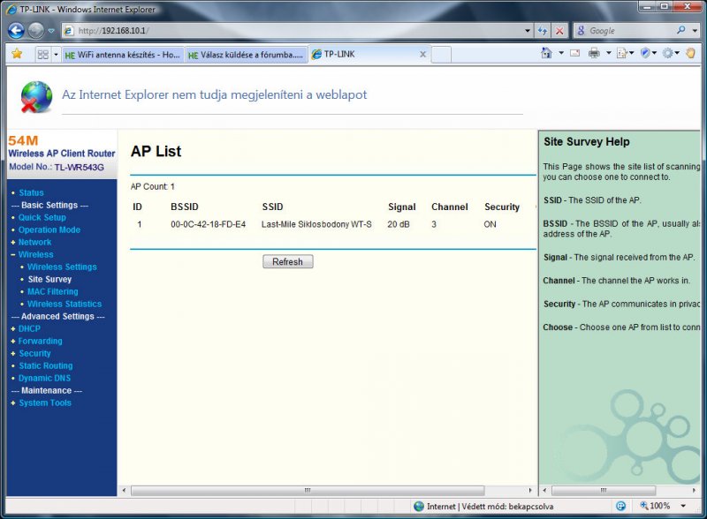Open the Quick Tabs grid icon
The image size is (707, 519).
click(42, 55)
